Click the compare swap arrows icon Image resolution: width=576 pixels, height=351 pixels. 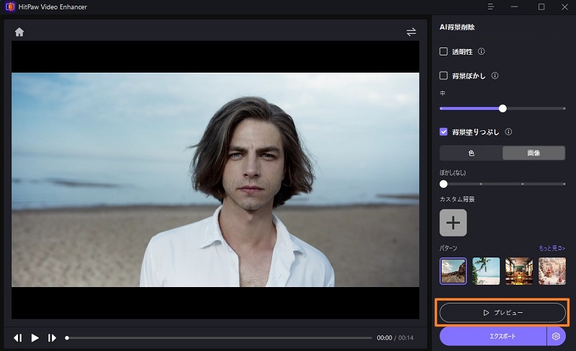[411, 32]
